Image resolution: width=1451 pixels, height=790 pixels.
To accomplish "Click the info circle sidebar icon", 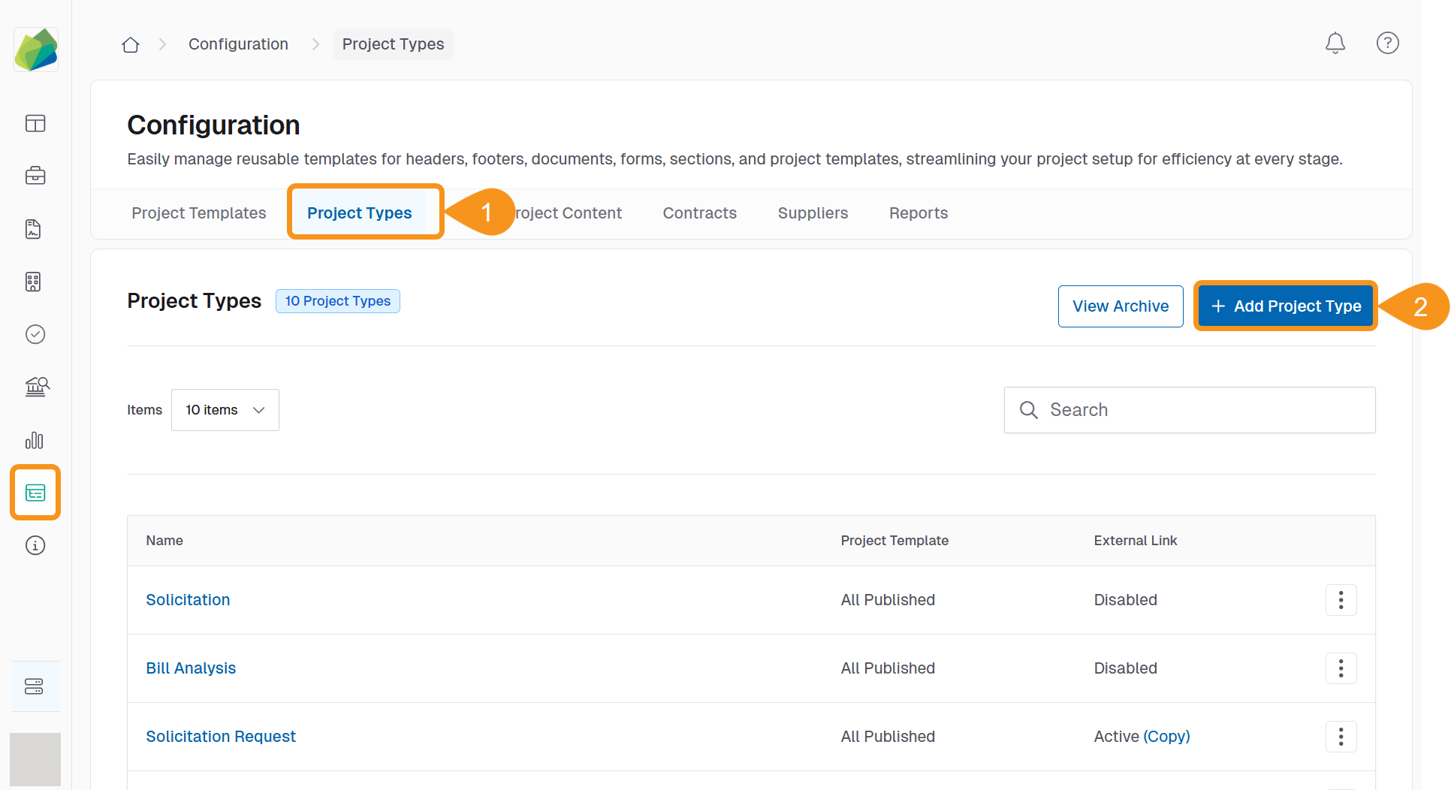I will tap(35, 545).
